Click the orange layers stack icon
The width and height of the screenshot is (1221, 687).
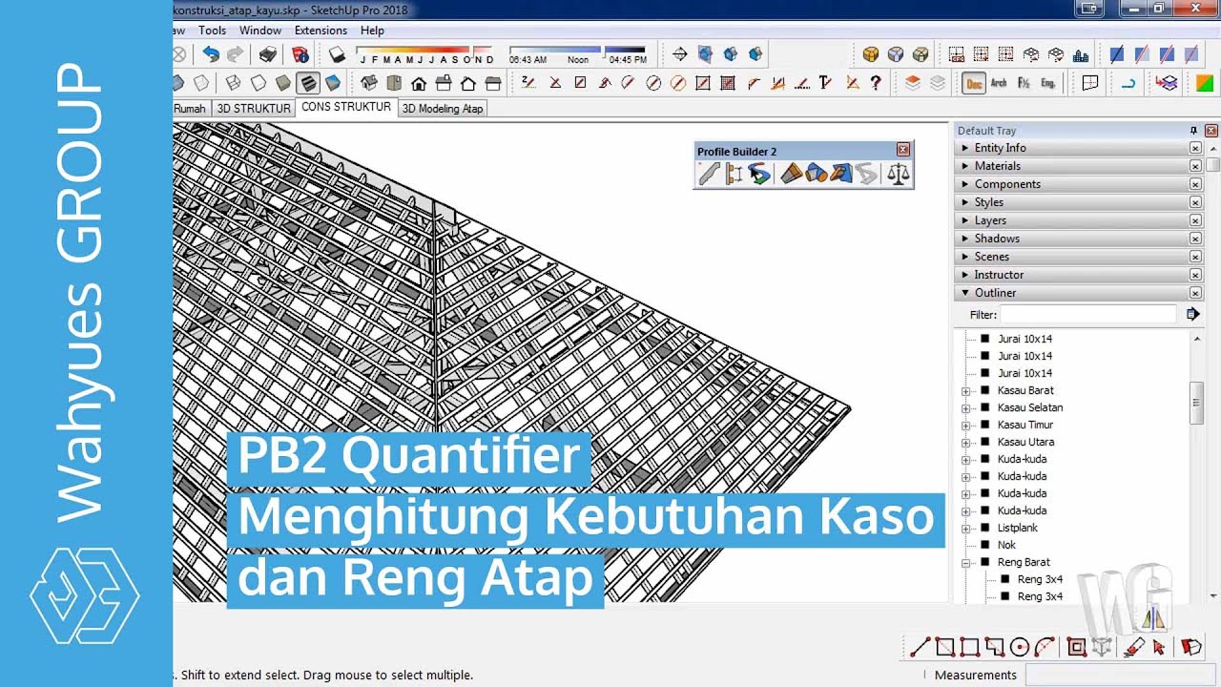913,83
